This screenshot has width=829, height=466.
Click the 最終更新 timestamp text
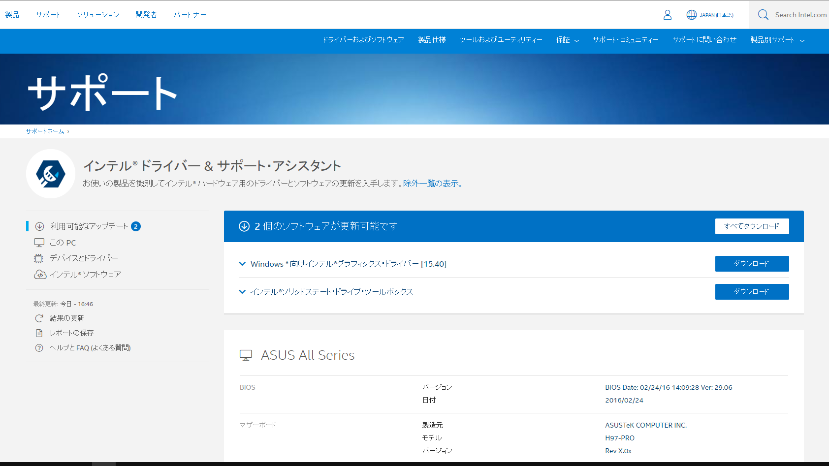[x=63, y=304]
